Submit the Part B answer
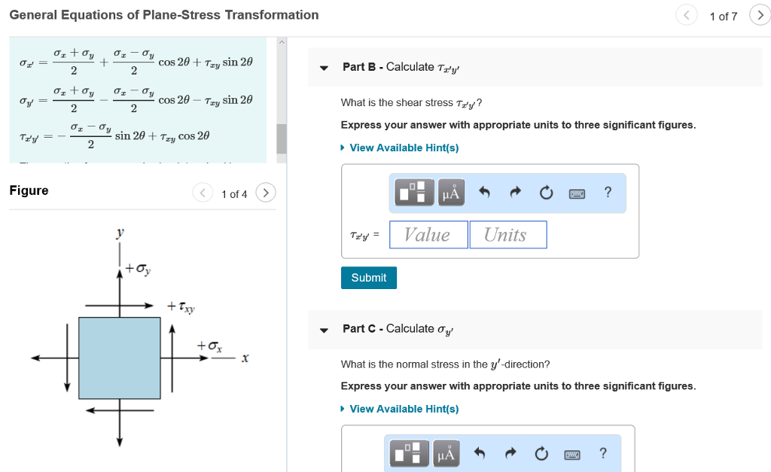The height and width of the screenshot is (472, 771). coord(368,277)
